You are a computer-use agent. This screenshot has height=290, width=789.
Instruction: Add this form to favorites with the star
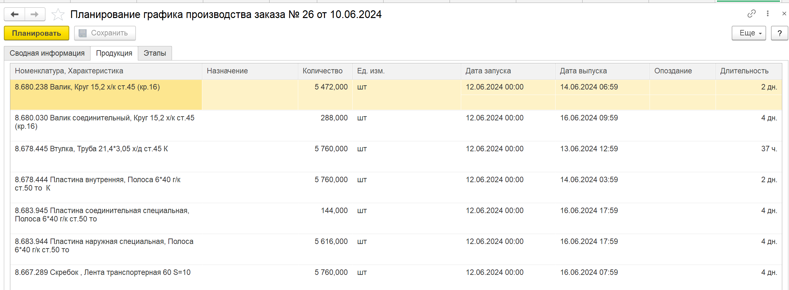[58, 14]
